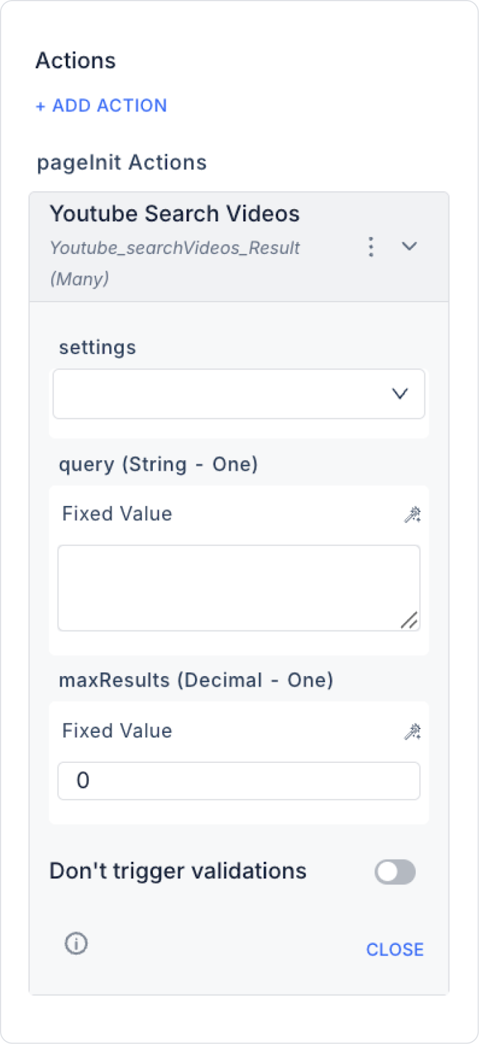479x1044 pixels.
Task: Click the magic wand icon beside maxResults Fixed Value
Action: pos(412,731)
